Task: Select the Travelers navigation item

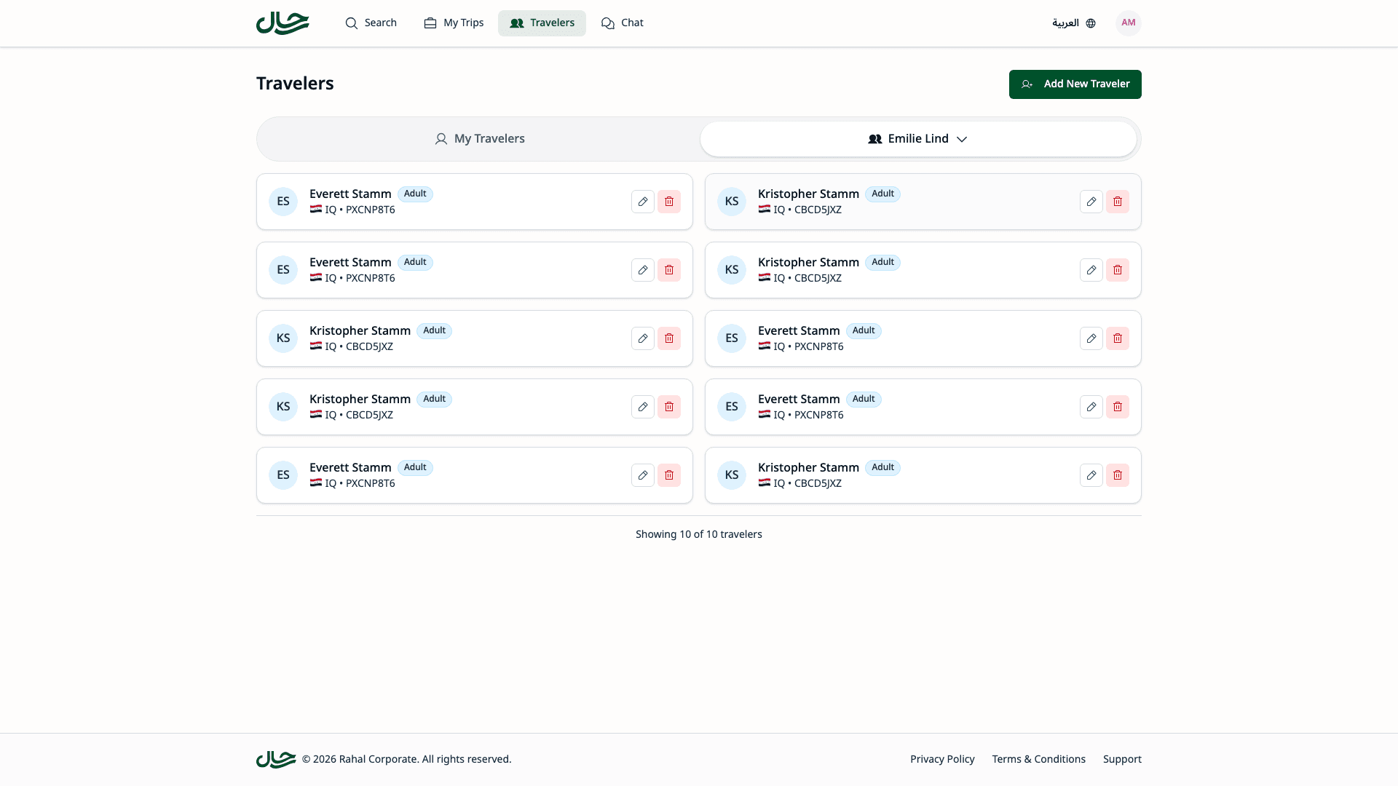Action: 542,23
